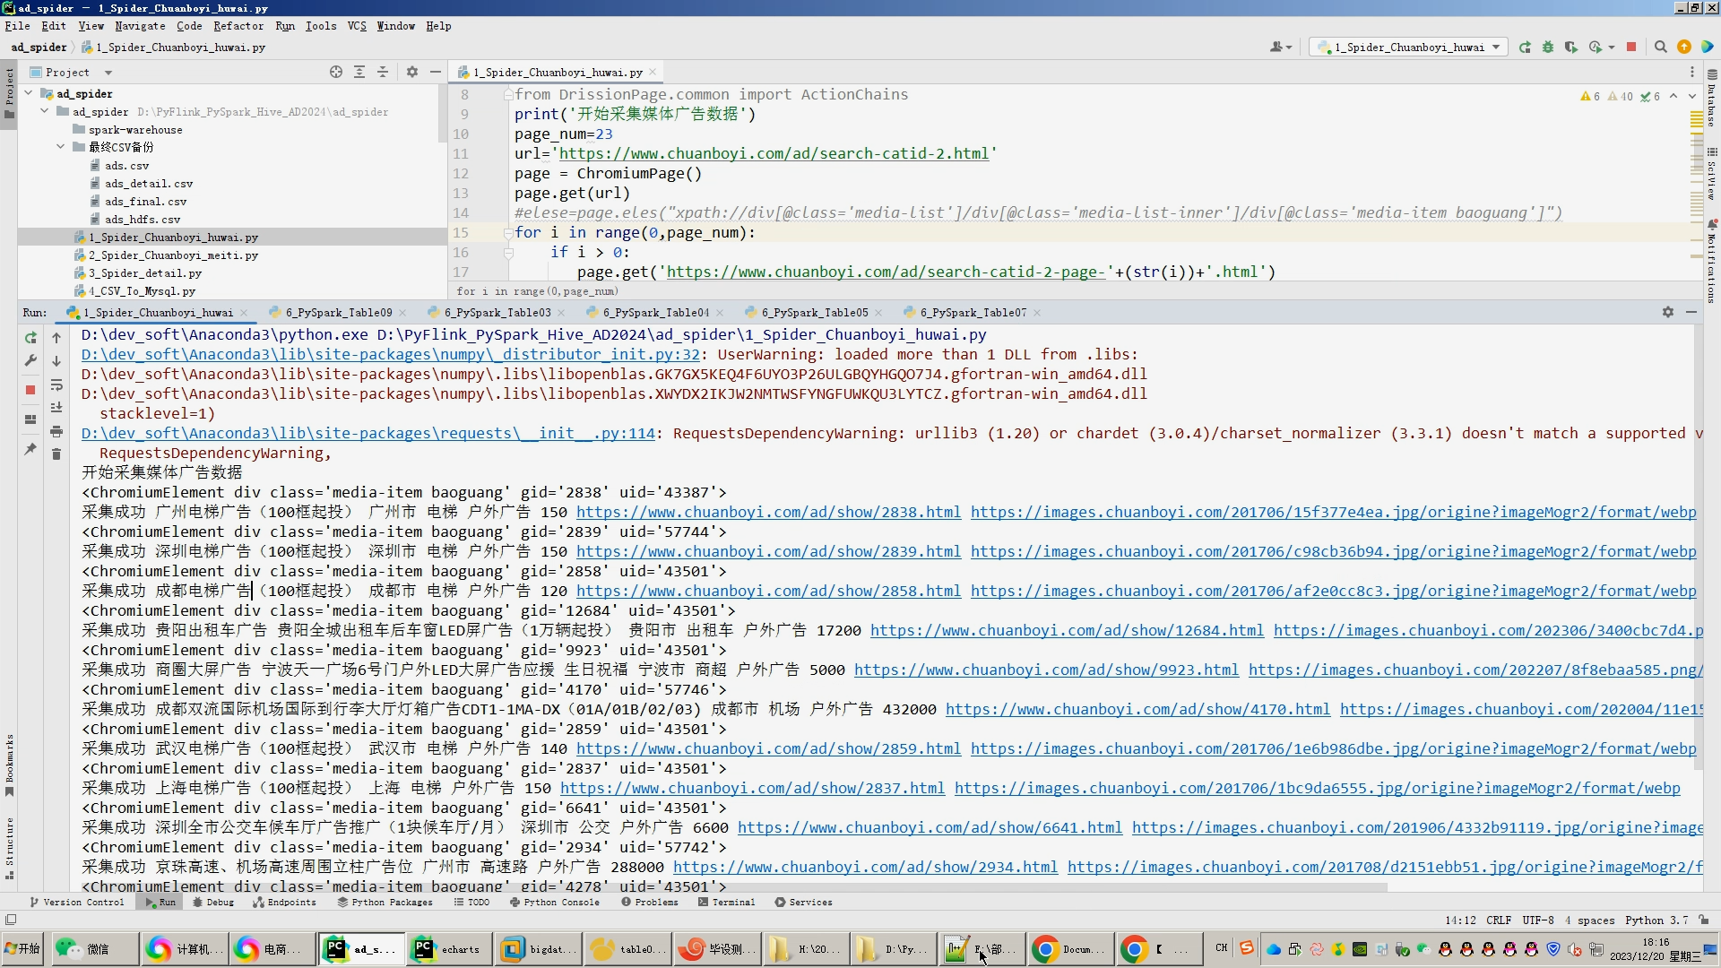1721x968 pixels.
Task: Toggle scroll to end of console
Action: point(56,408)
